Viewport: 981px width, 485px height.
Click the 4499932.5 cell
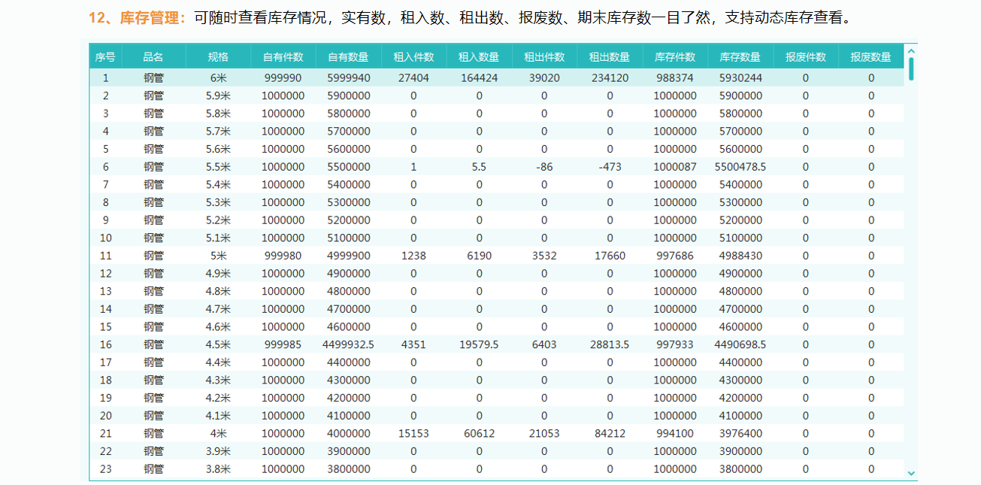coord(349,344)
